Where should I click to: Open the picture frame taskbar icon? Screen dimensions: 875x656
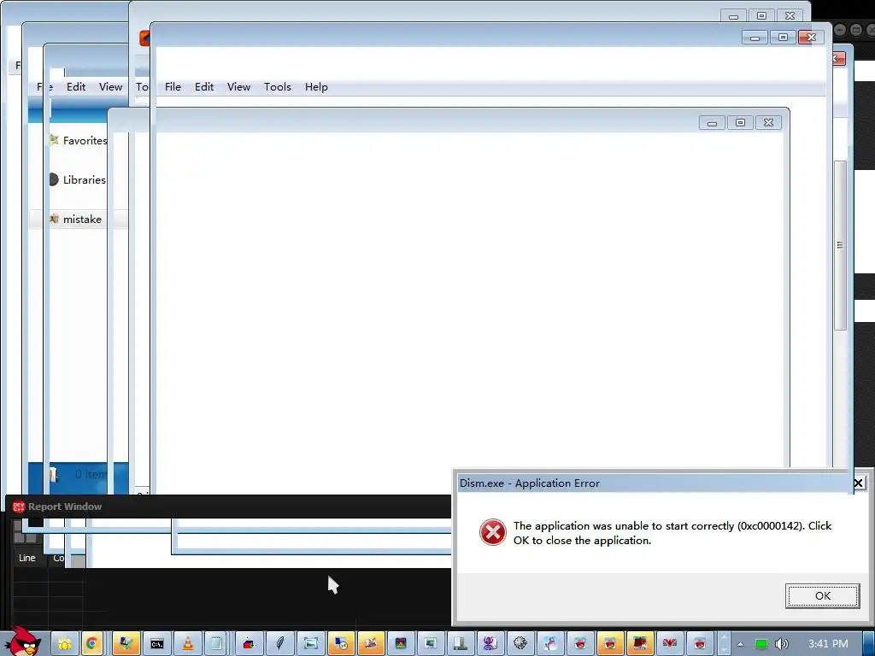(310, 644)
